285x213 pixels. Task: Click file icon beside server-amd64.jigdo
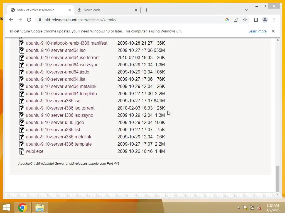[22, 72]
